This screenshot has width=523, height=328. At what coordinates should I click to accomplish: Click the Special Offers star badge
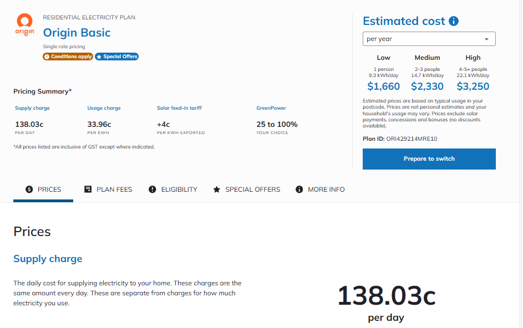pos(116,57)
